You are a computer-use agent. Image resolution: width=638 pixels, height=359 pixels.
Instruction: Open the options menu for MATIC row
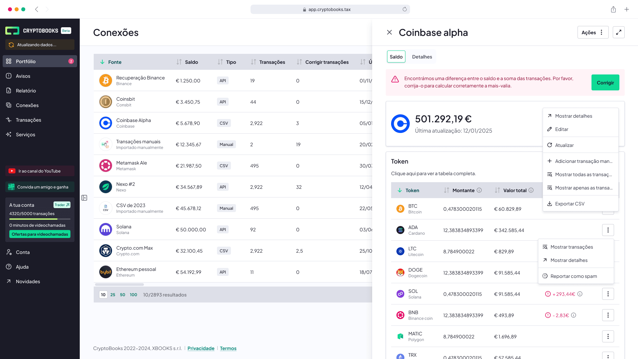(x=608, y=336)
